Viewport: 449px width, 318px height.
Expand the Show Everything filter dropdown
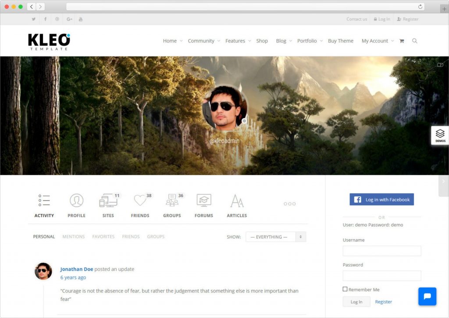276,237
